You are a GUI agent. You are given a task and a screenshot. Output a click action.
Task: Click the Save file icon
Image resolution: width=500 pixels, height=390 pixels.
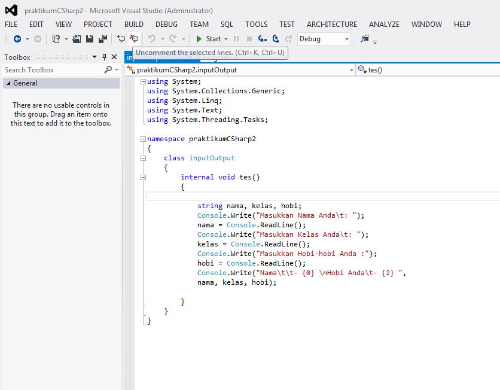90,39
